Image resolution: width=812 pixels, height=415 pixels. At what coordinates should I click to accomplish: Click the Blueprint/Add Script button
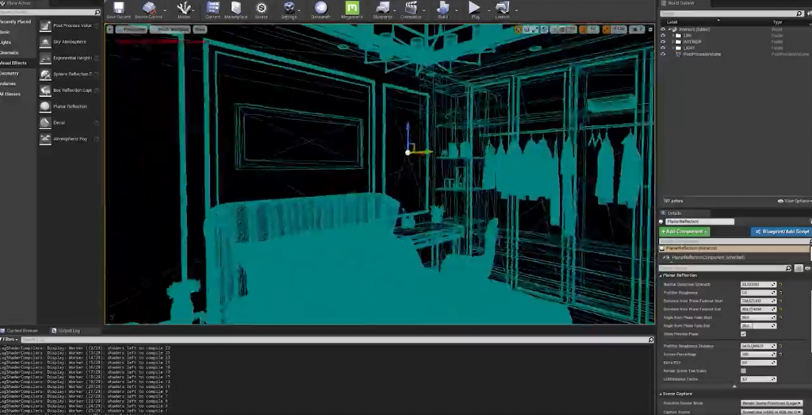(x=780, y=232)
